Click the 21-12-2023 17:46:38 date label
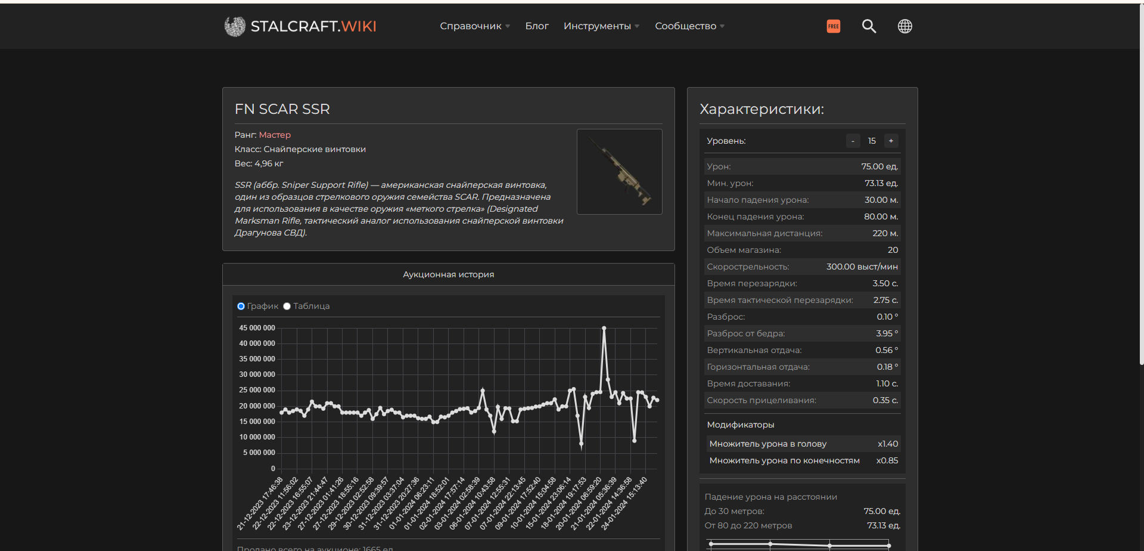Screen dimensions: 1144x551 coord(260,503)
